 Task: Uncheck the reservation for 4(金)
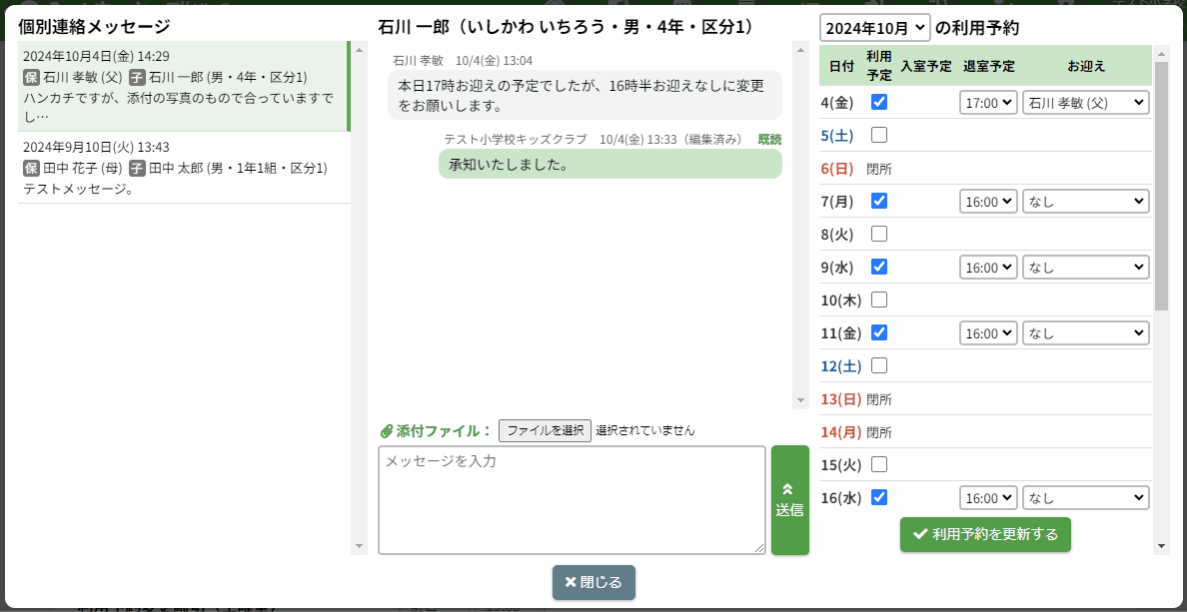pos(879,102)
